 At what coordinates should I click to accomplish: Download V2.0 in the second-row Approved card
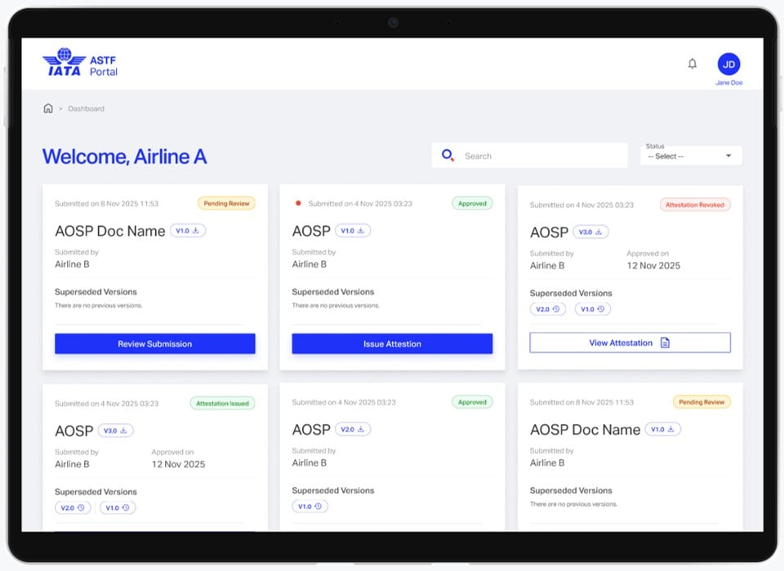(x=353, y=430)
